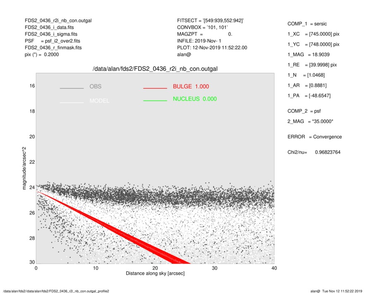This screenshot has height=293, width=366.
Task: Select the NUCLEUS 0.000 legend label
Action: (x=194, y=99)
